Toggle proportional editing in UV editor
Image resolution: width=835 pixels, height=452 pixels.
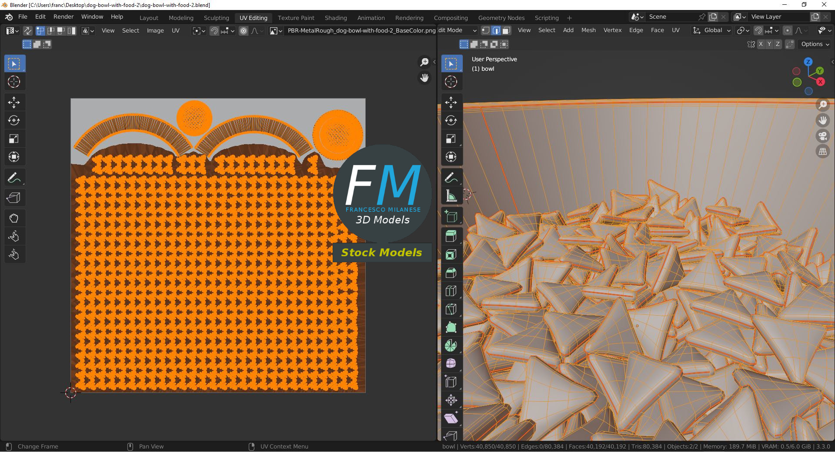pyautogui.click(x=244, y=31)
